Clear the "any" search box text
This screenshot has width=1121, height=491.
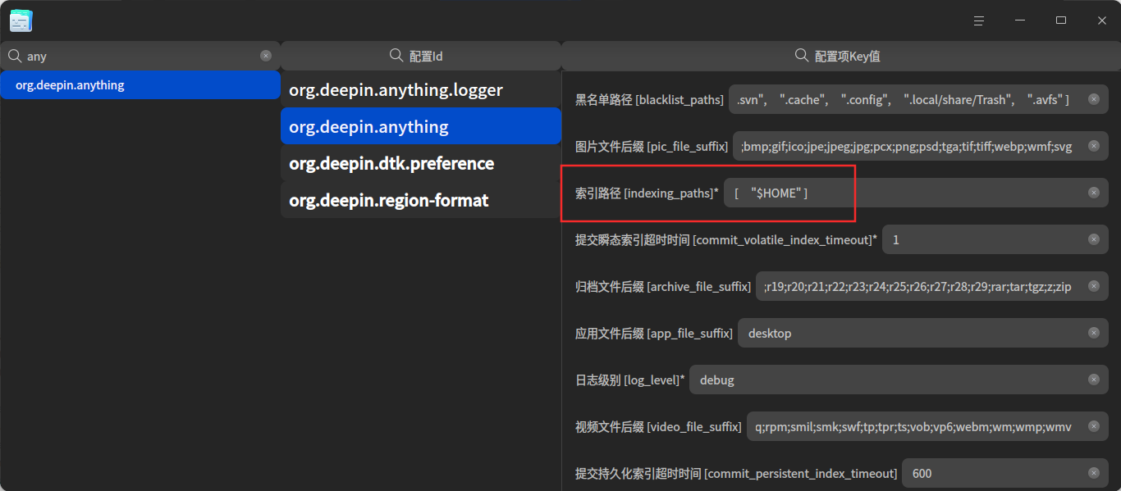(266, 56)
